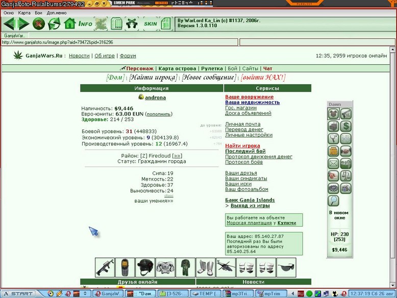
Task: Open the Банк Ganja Islands link
Action: coord(250,200)
